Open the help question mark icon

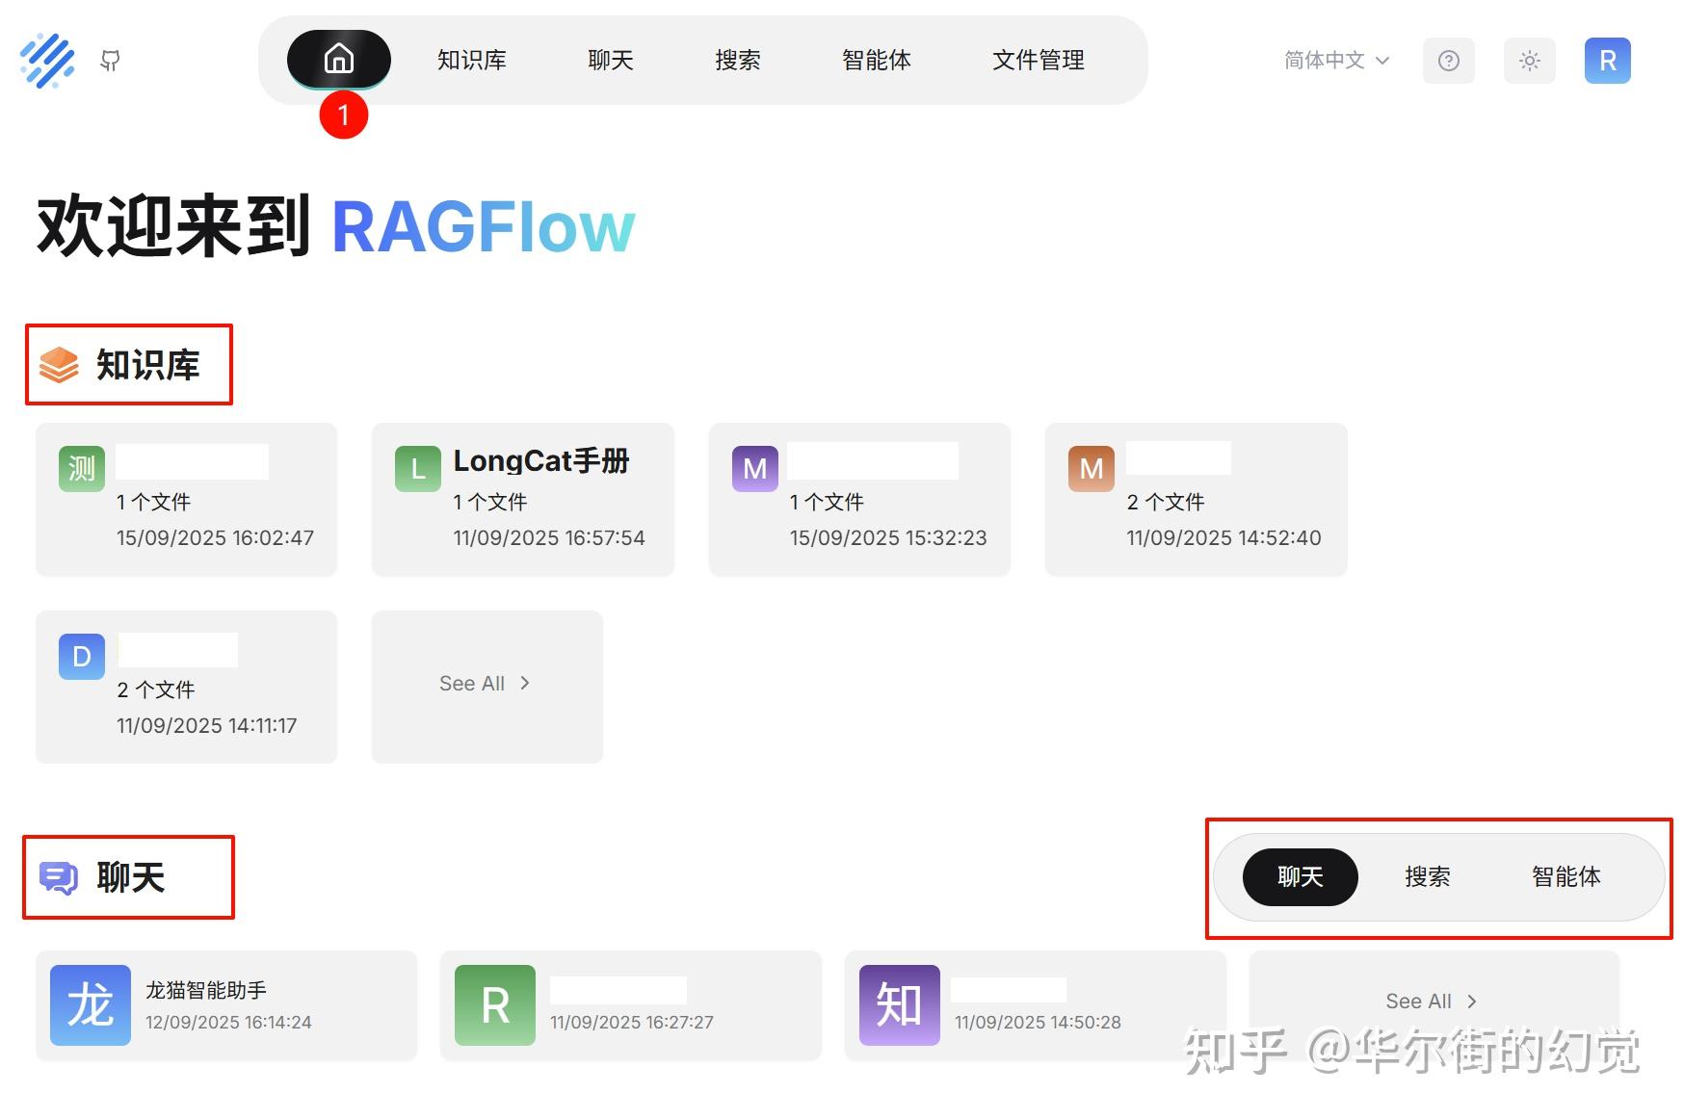tap(1448, 61)
